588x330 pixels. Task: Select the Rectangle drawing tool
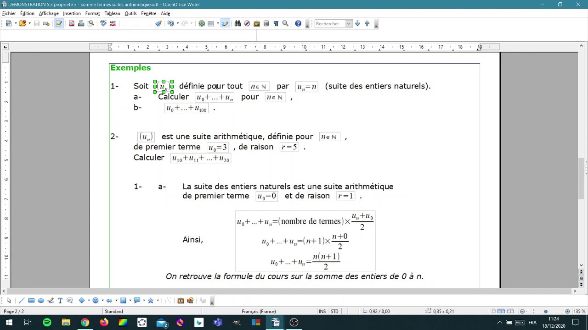[31, 301]
